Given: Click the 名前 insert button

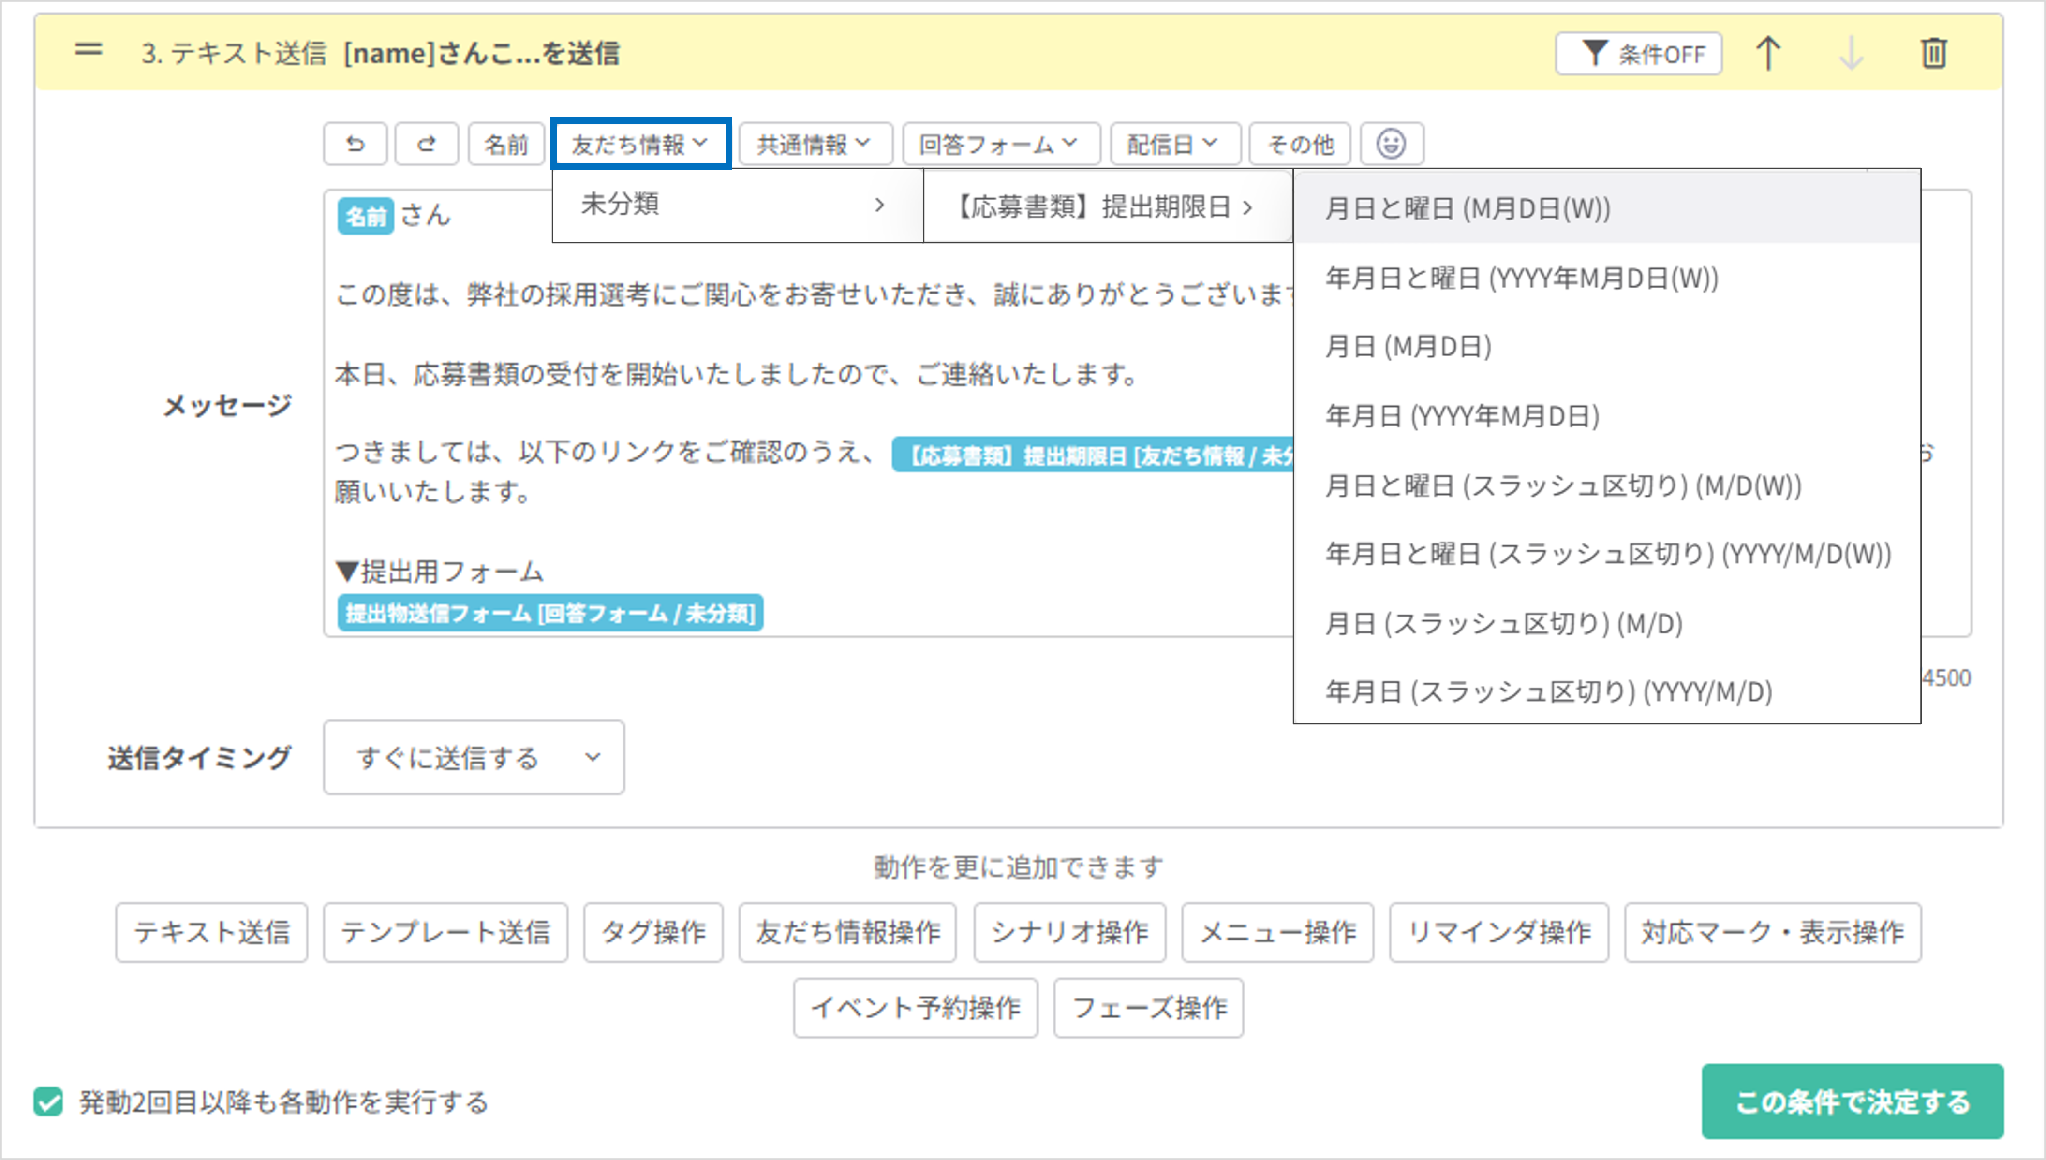Looking at the screenshot, I should pos(506,144).
